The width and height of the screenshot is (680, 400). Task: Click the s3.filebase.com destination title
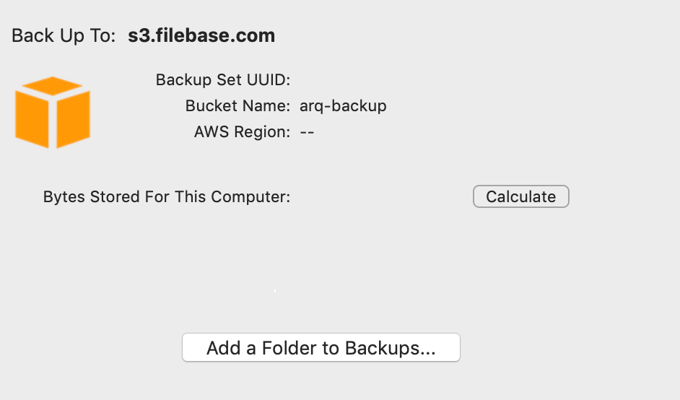pyautogui.click(x=201, y=35)
